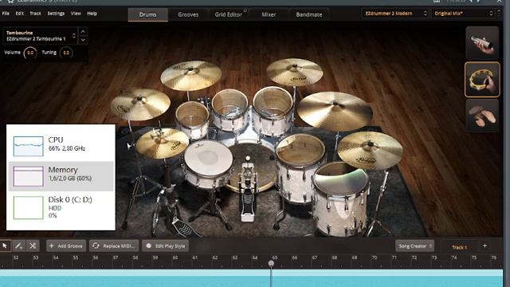Click bar 60 on the timeline ruler
This screenshot has width=510, height=287.
click(x=175, y=258)
